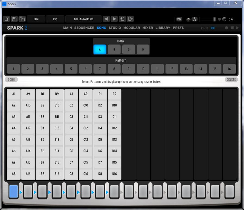Load the previous preset with the left arrow
The height and width of the screenshot is (210, 244).
(106, 19)
